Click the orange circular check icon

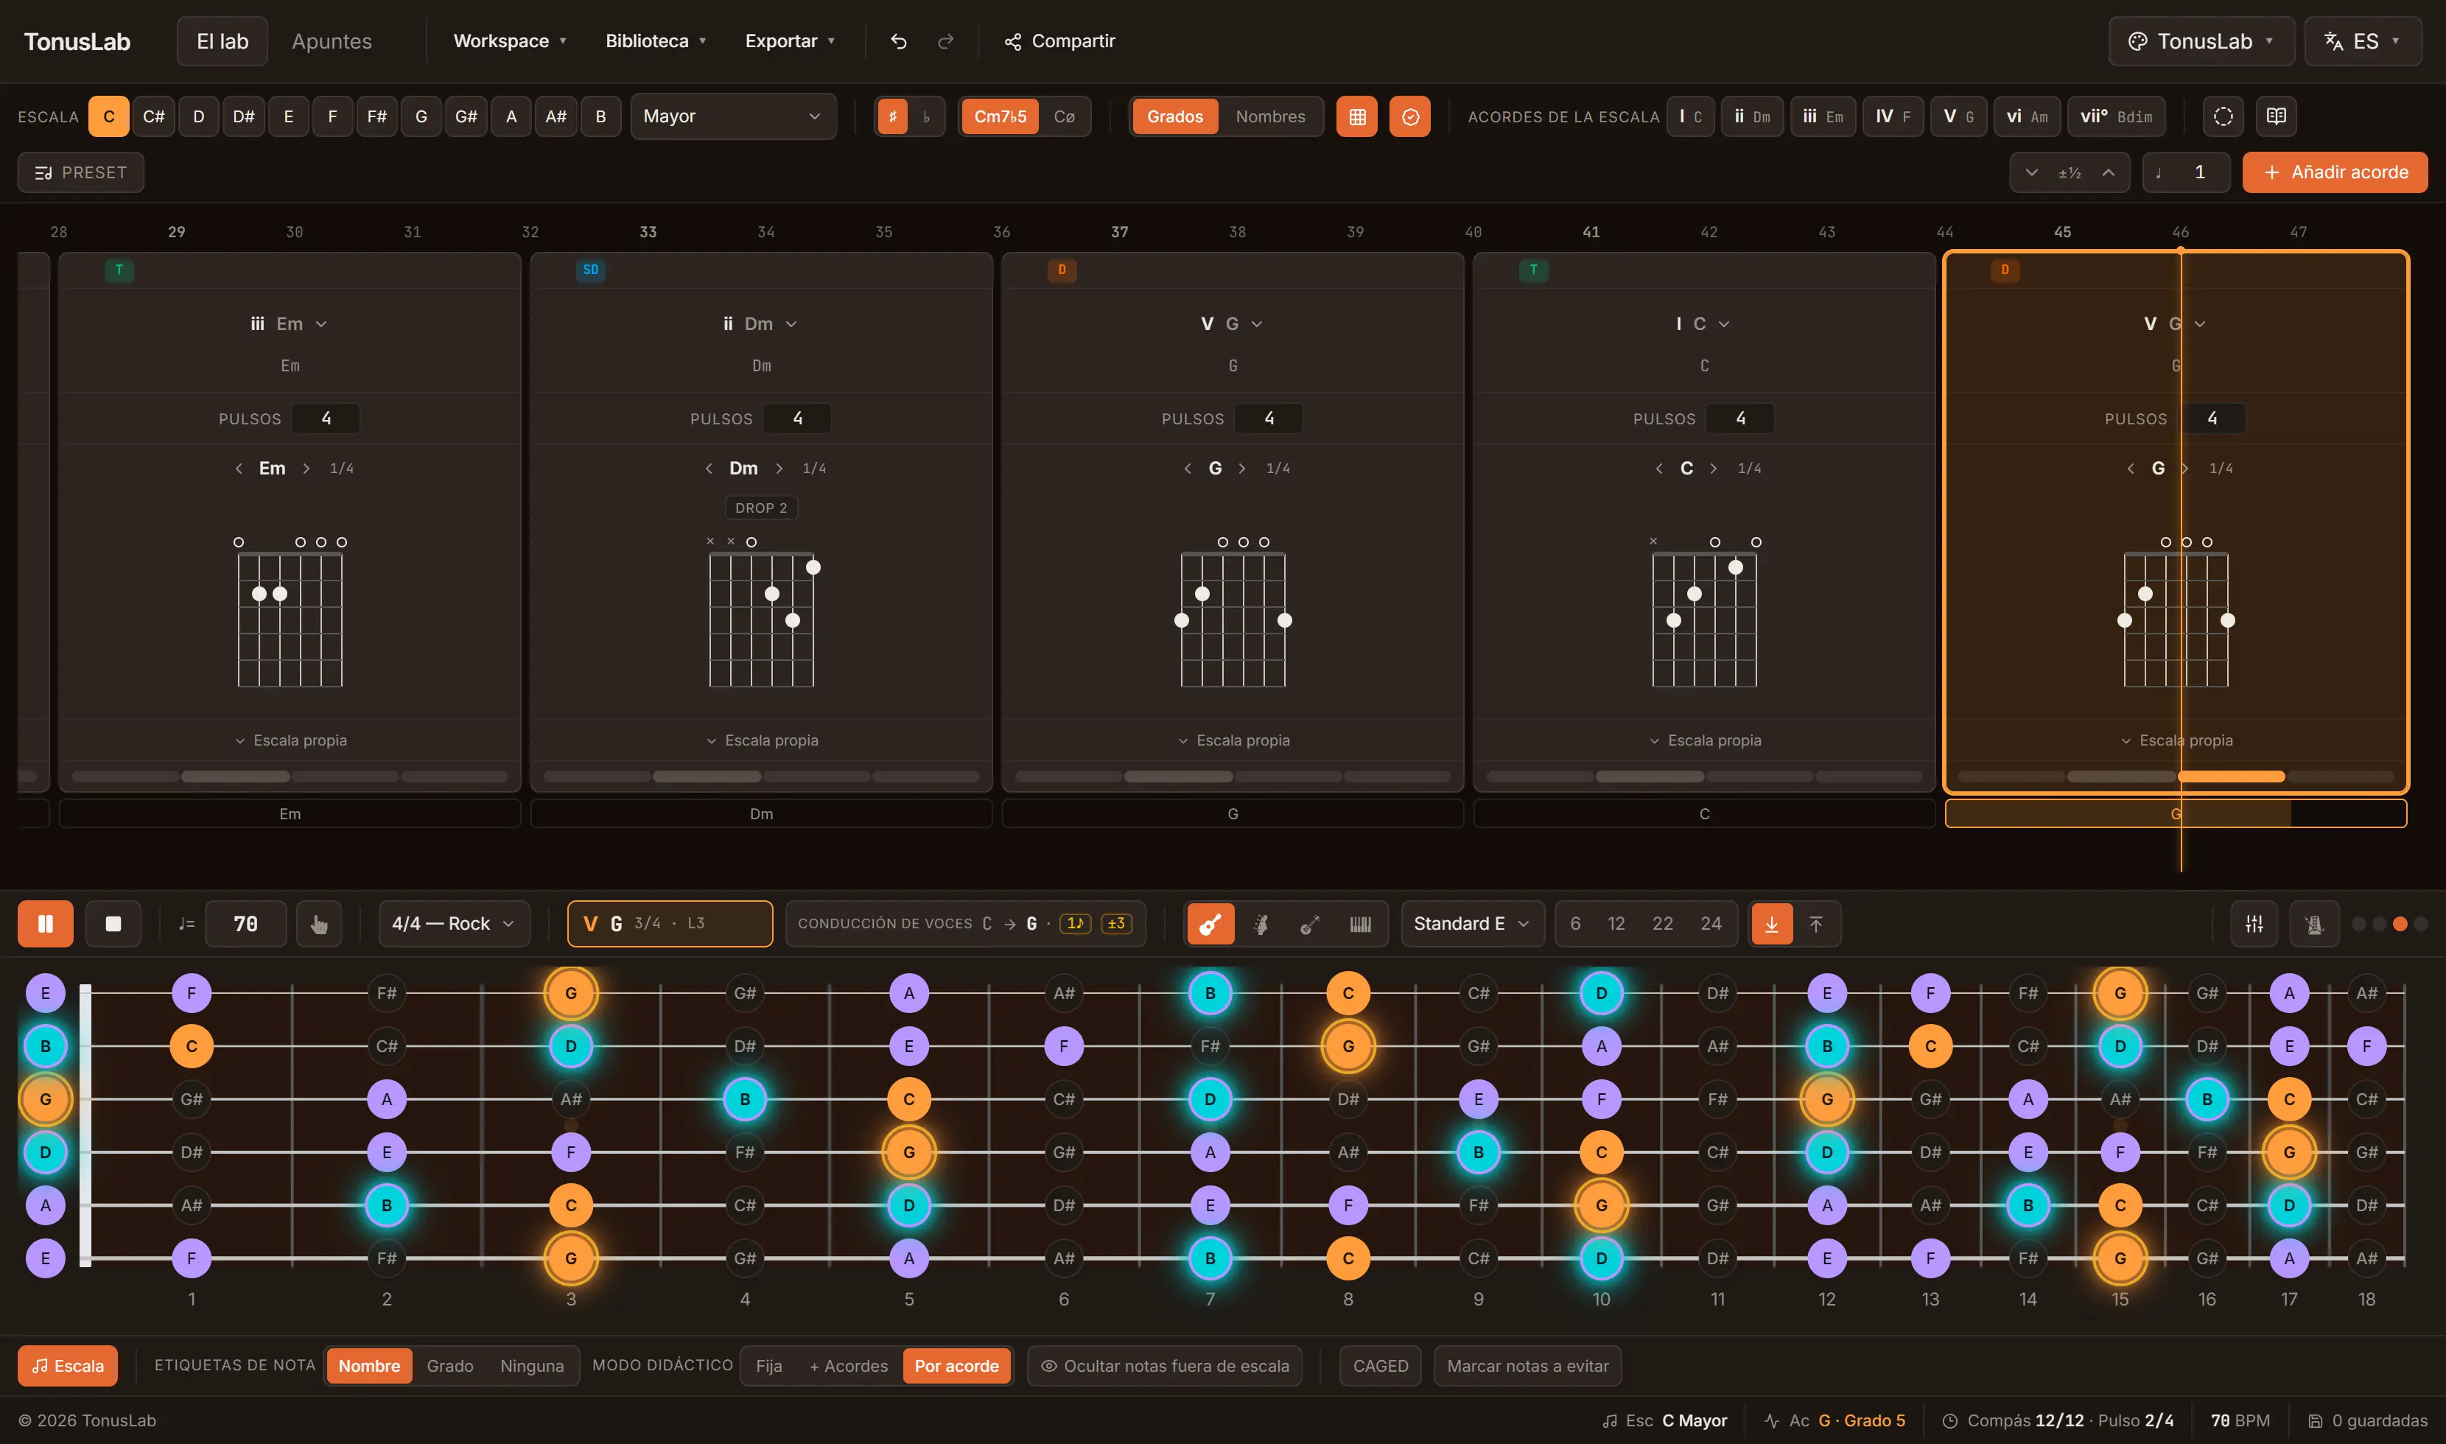[1410, 116]
